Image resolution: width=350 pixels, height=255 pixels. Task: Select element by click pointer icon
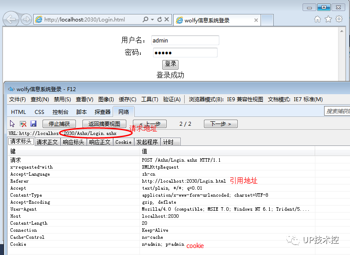click(x=12, y=124)
